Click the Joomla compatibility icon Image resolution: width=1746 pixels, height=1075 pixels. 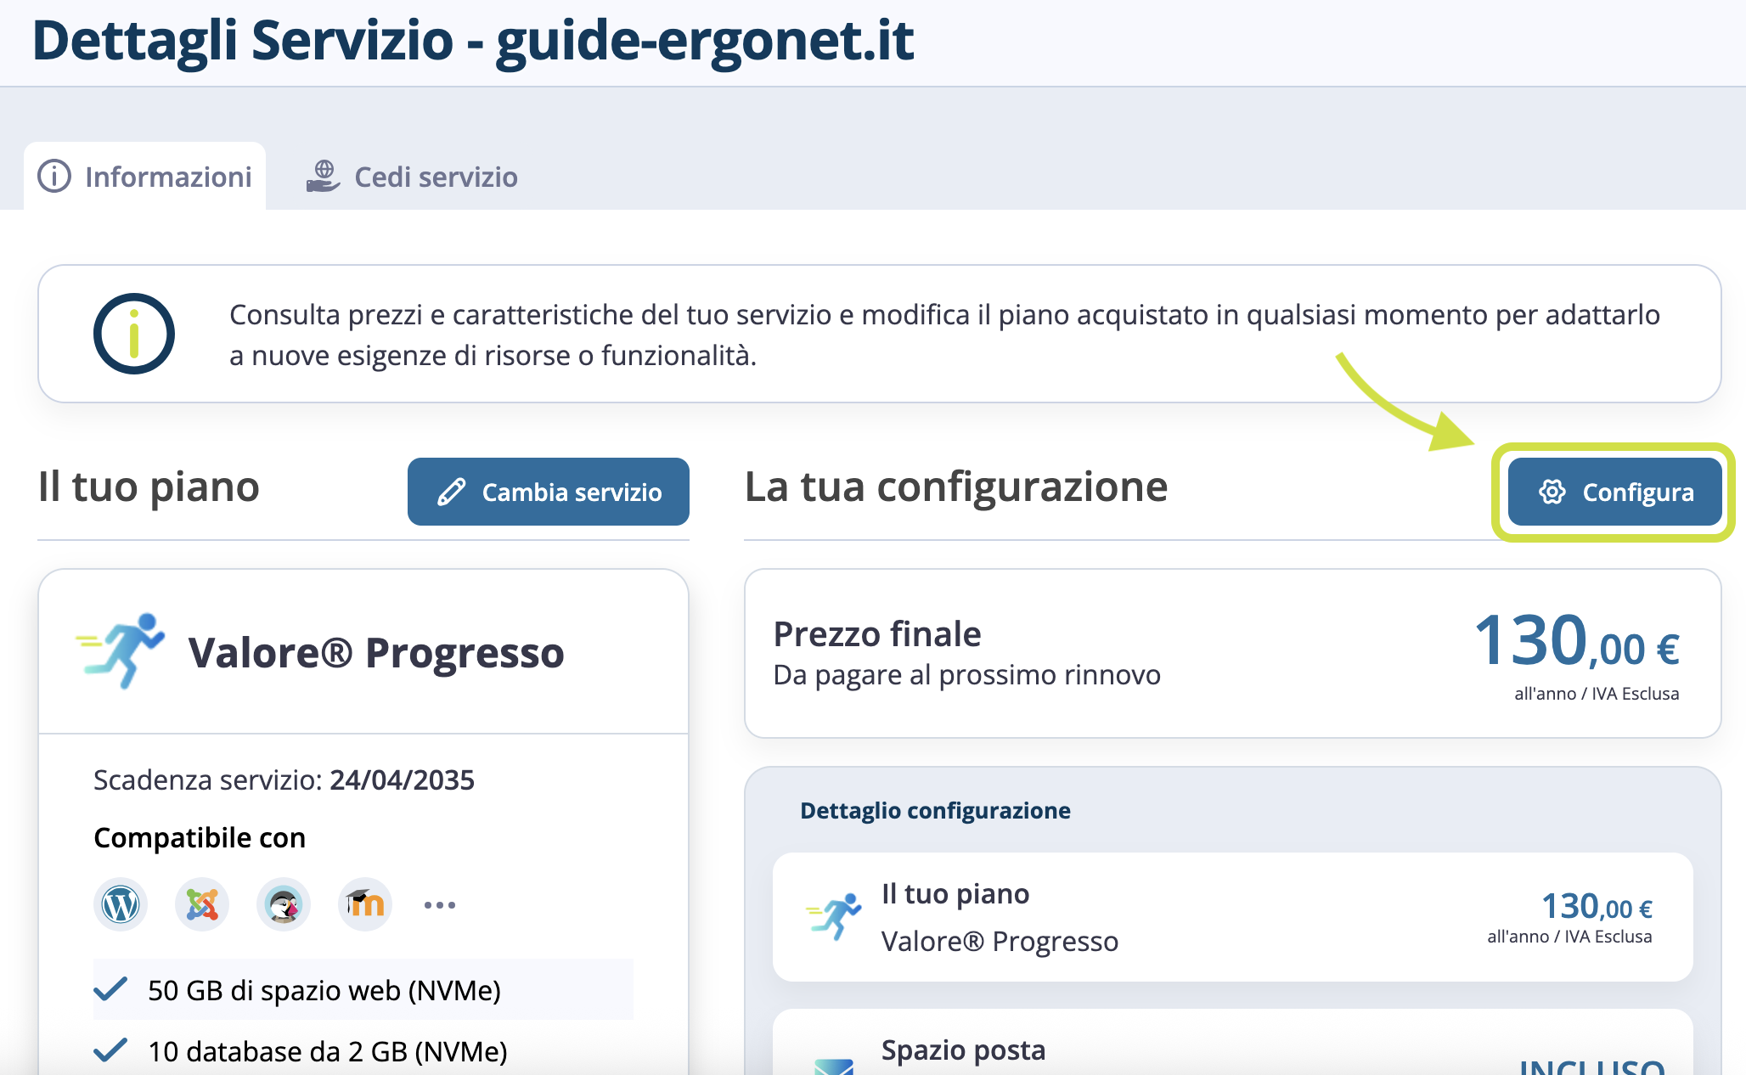pos(202,904)
